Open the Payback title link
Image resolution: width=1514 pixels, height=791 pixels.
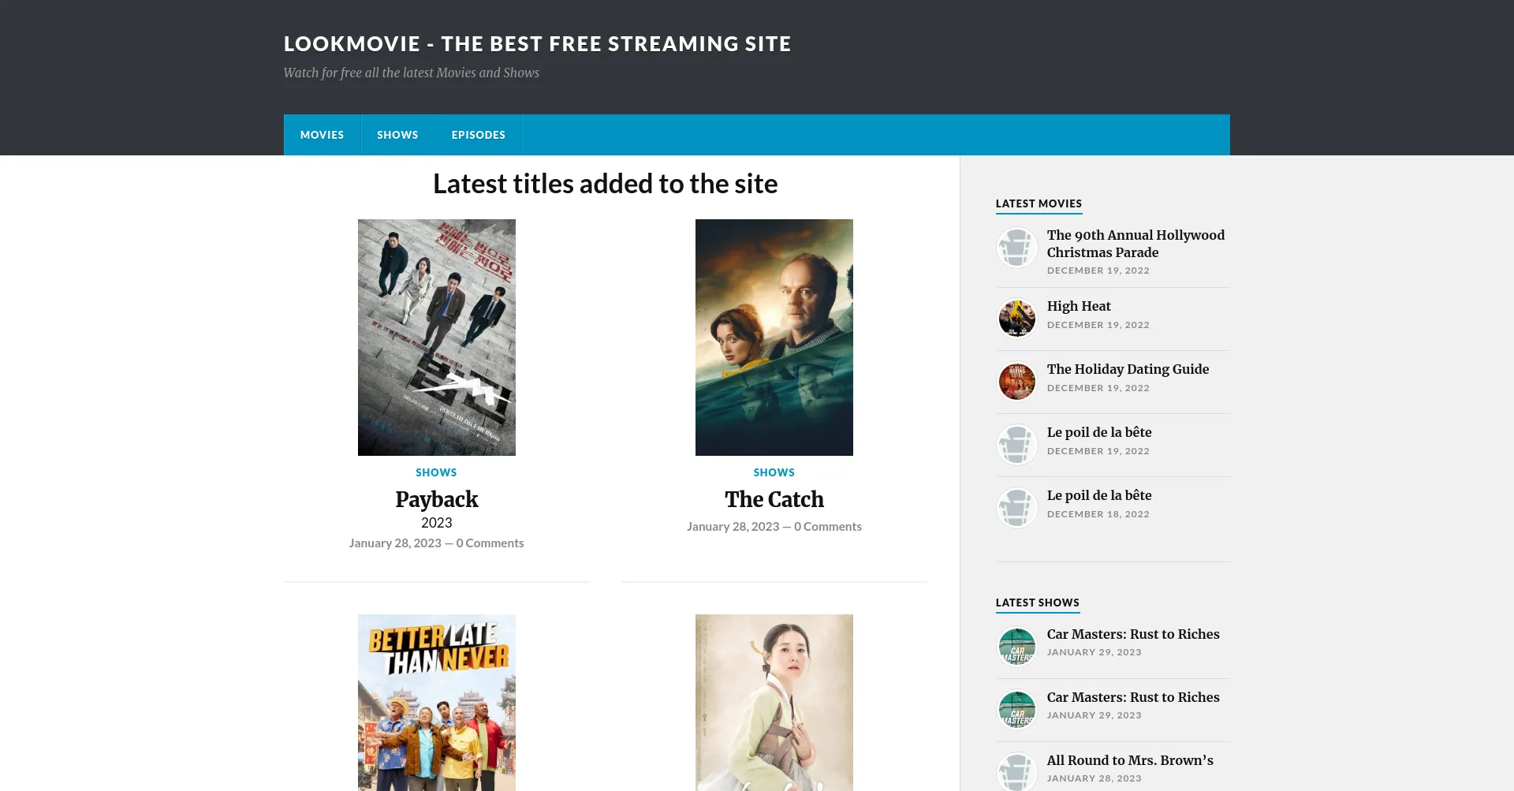tap(437, 499)
